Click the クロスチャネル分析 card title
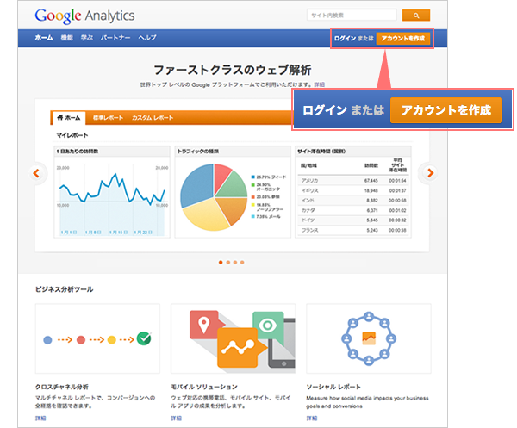Viewport: 517px width, 428px height. (62, 387)
